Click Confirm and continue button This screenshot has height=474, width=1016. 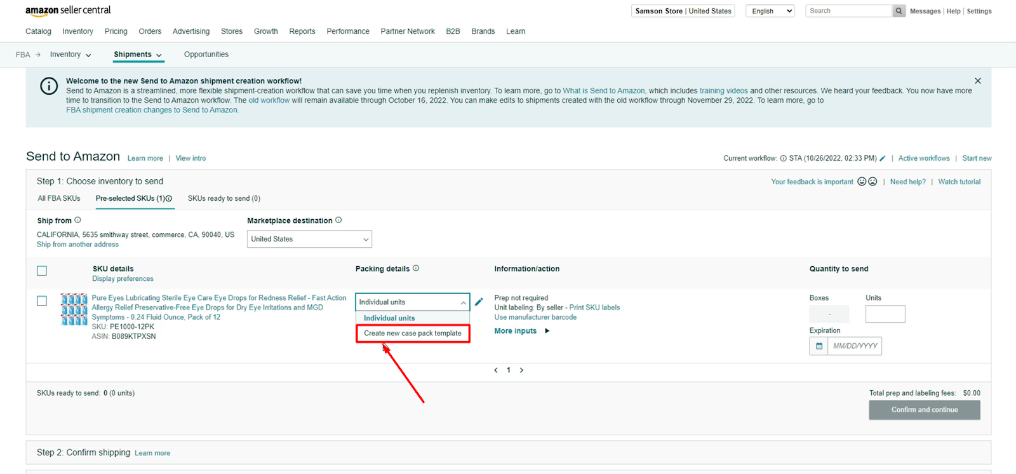pyautogui.click(x=925, y=410)
